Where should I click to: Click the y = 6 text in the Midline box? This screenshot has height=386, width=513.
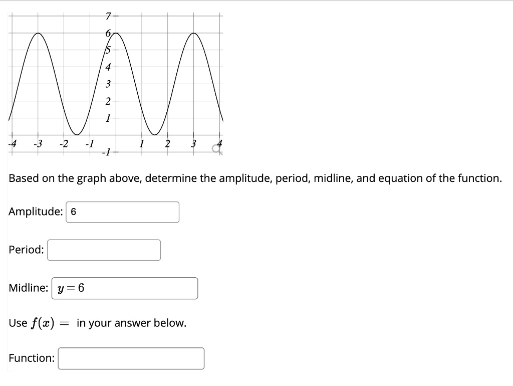pos(72,288)
